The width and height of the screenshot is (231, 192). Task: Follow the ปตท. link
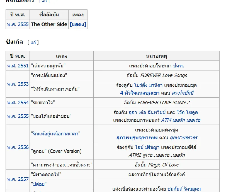pos(178,66)
